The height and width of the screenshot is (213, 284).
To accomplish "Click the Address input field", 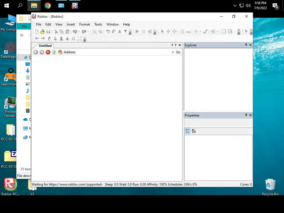I will (x=124, y=52).
